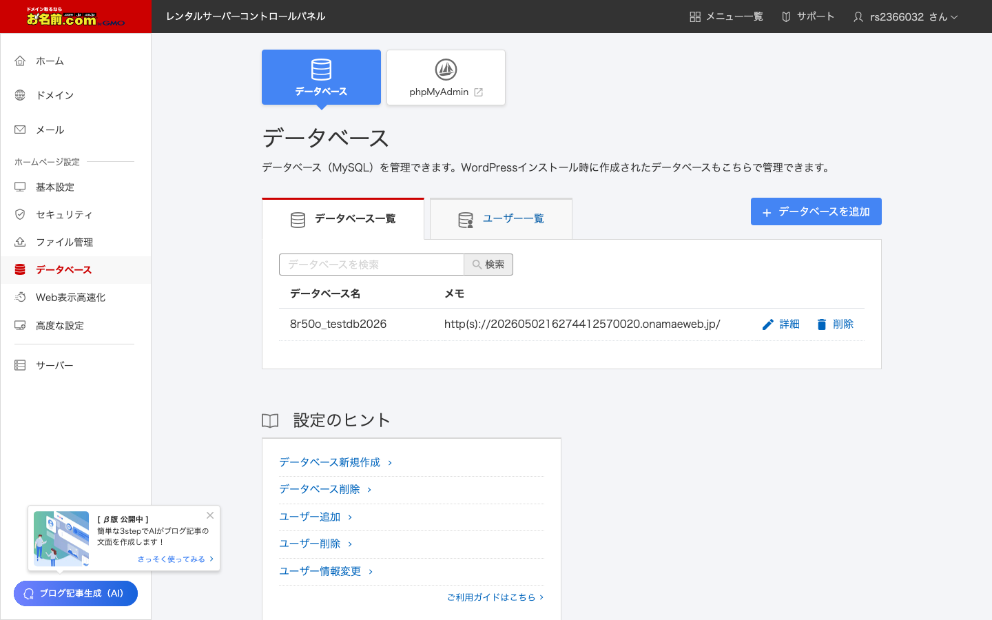Focus the データベースを検索 input field
The image size is (992, 620).
[371, 265]
